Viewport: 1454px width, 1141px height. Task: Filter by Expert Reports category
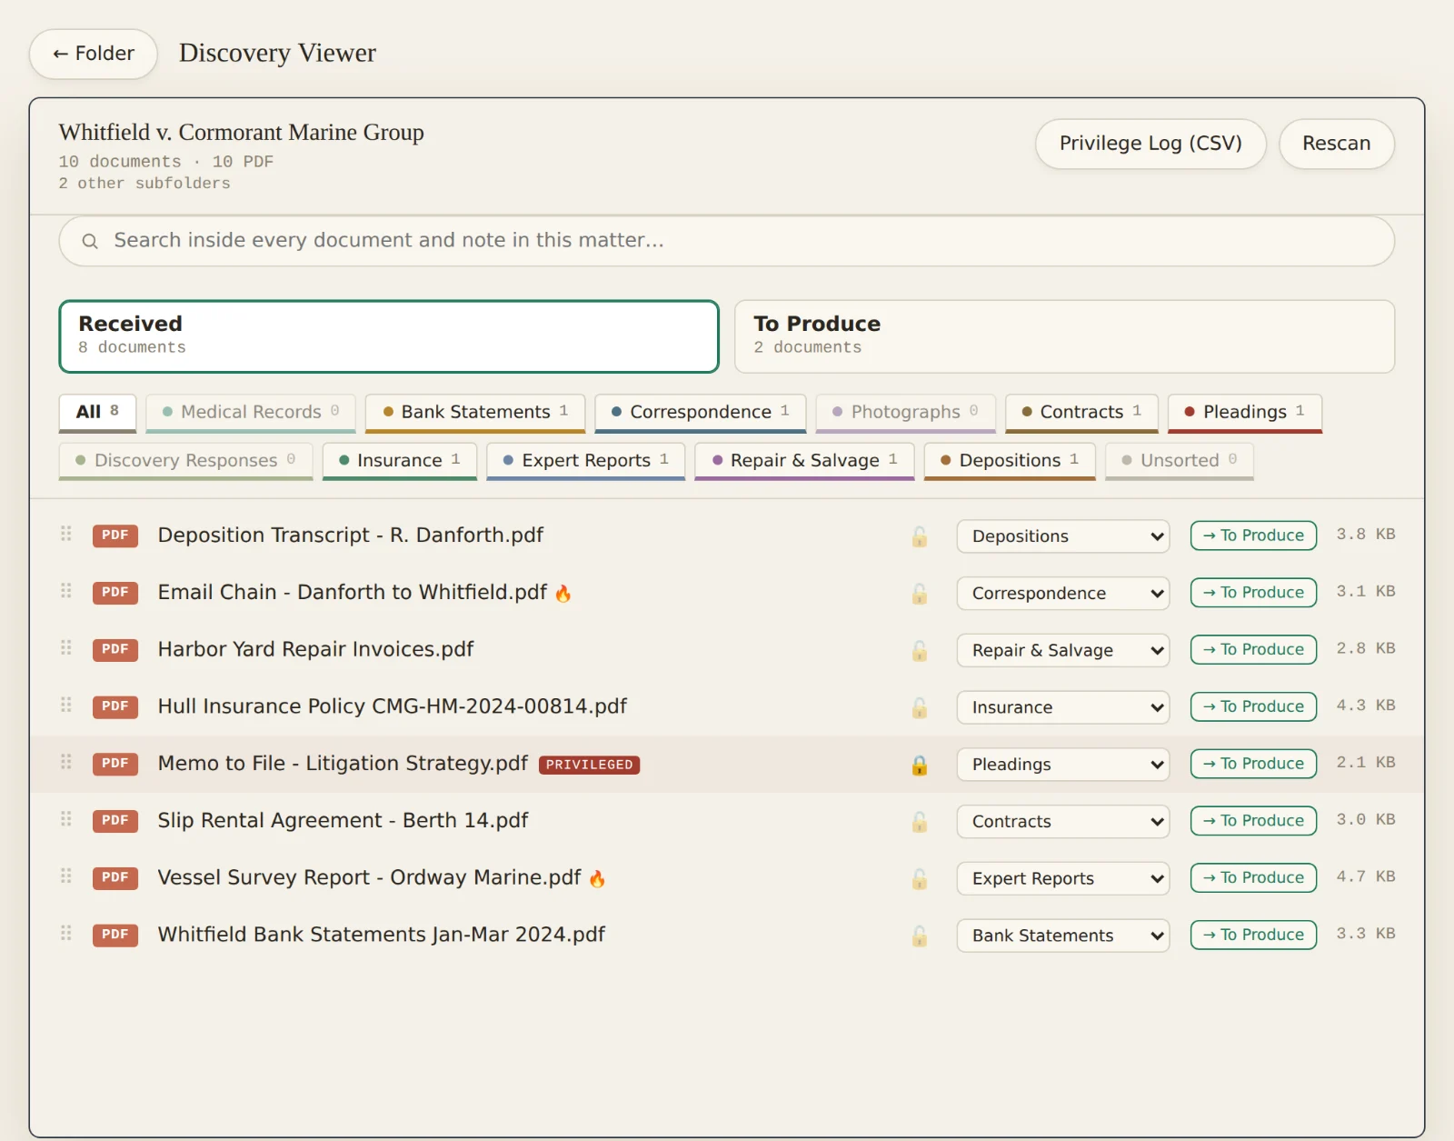pos(585,461)
